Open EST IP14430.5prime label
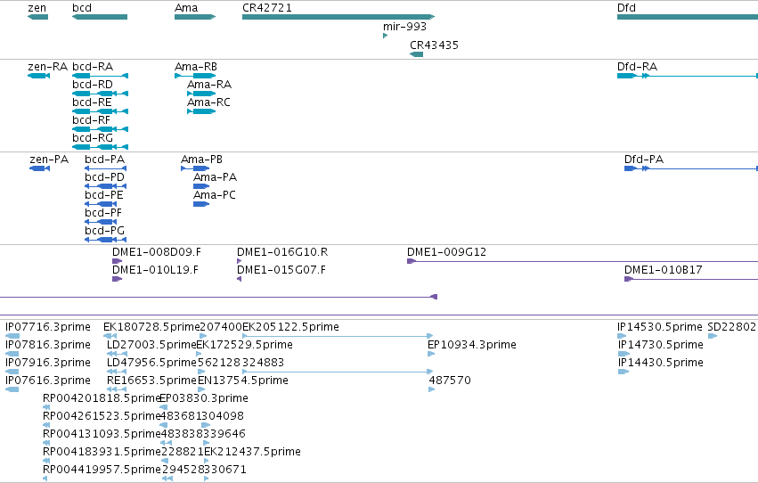The image size is (758, 483). click(x=661, y=363)
